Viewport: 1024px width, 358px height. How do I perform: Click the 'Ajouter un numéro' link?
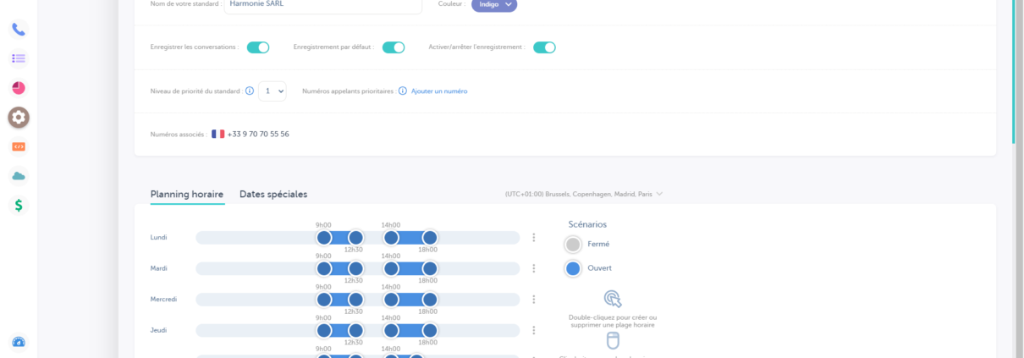(x=439, y=91)
